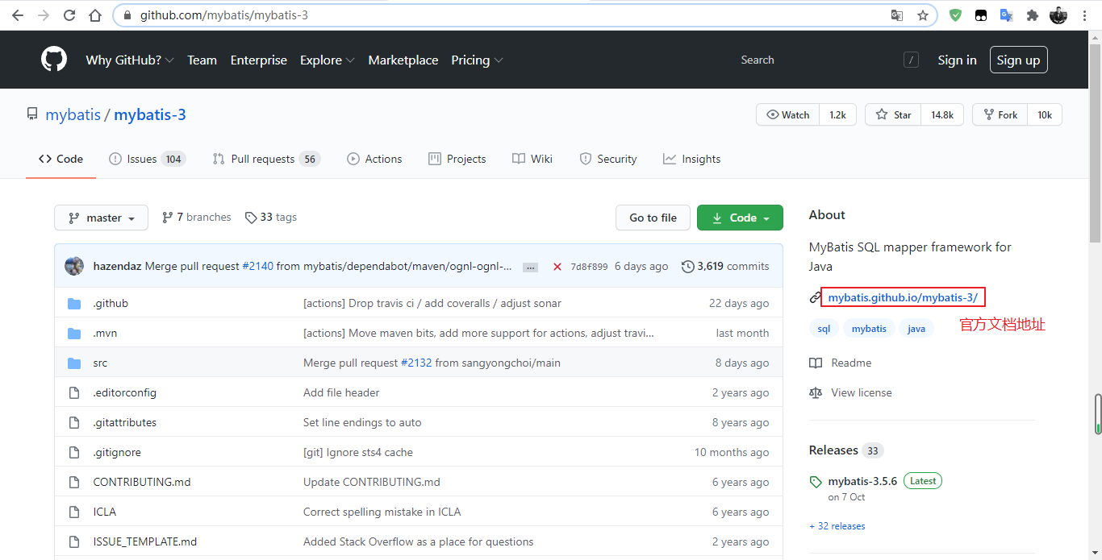Switch to the Issues tab
This screenshot has width=1102, height=560.
pos(147,159)
